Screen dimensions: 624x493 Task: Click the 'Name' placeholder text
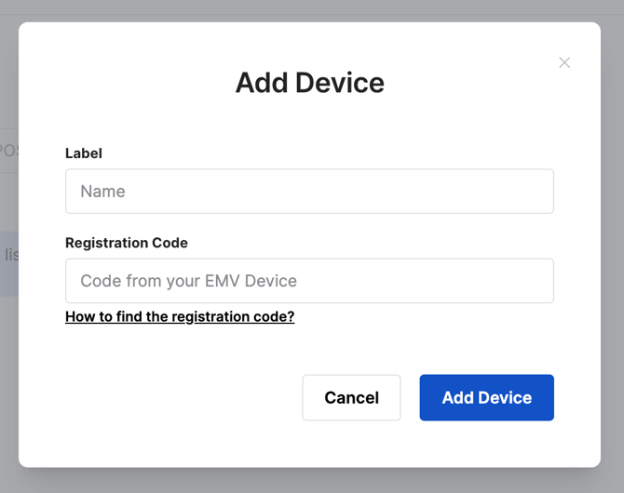point(102,192)
